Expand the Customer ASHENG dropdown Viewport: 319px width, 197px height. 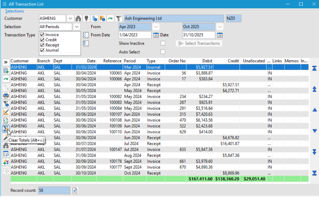coord(70,18)
